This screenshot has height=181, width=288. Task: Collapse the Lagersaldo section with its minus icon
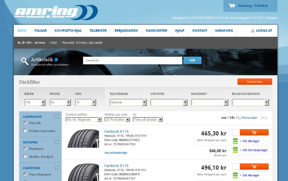tap(56, 116)
